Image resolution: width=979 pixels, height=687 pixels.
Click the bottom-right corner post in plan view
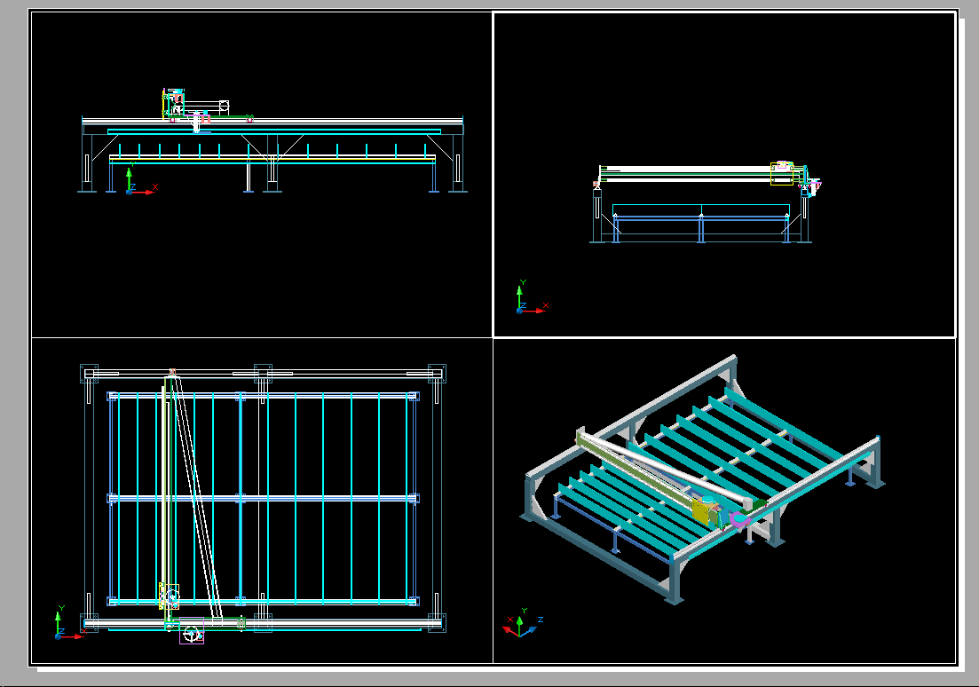point(436,623)
